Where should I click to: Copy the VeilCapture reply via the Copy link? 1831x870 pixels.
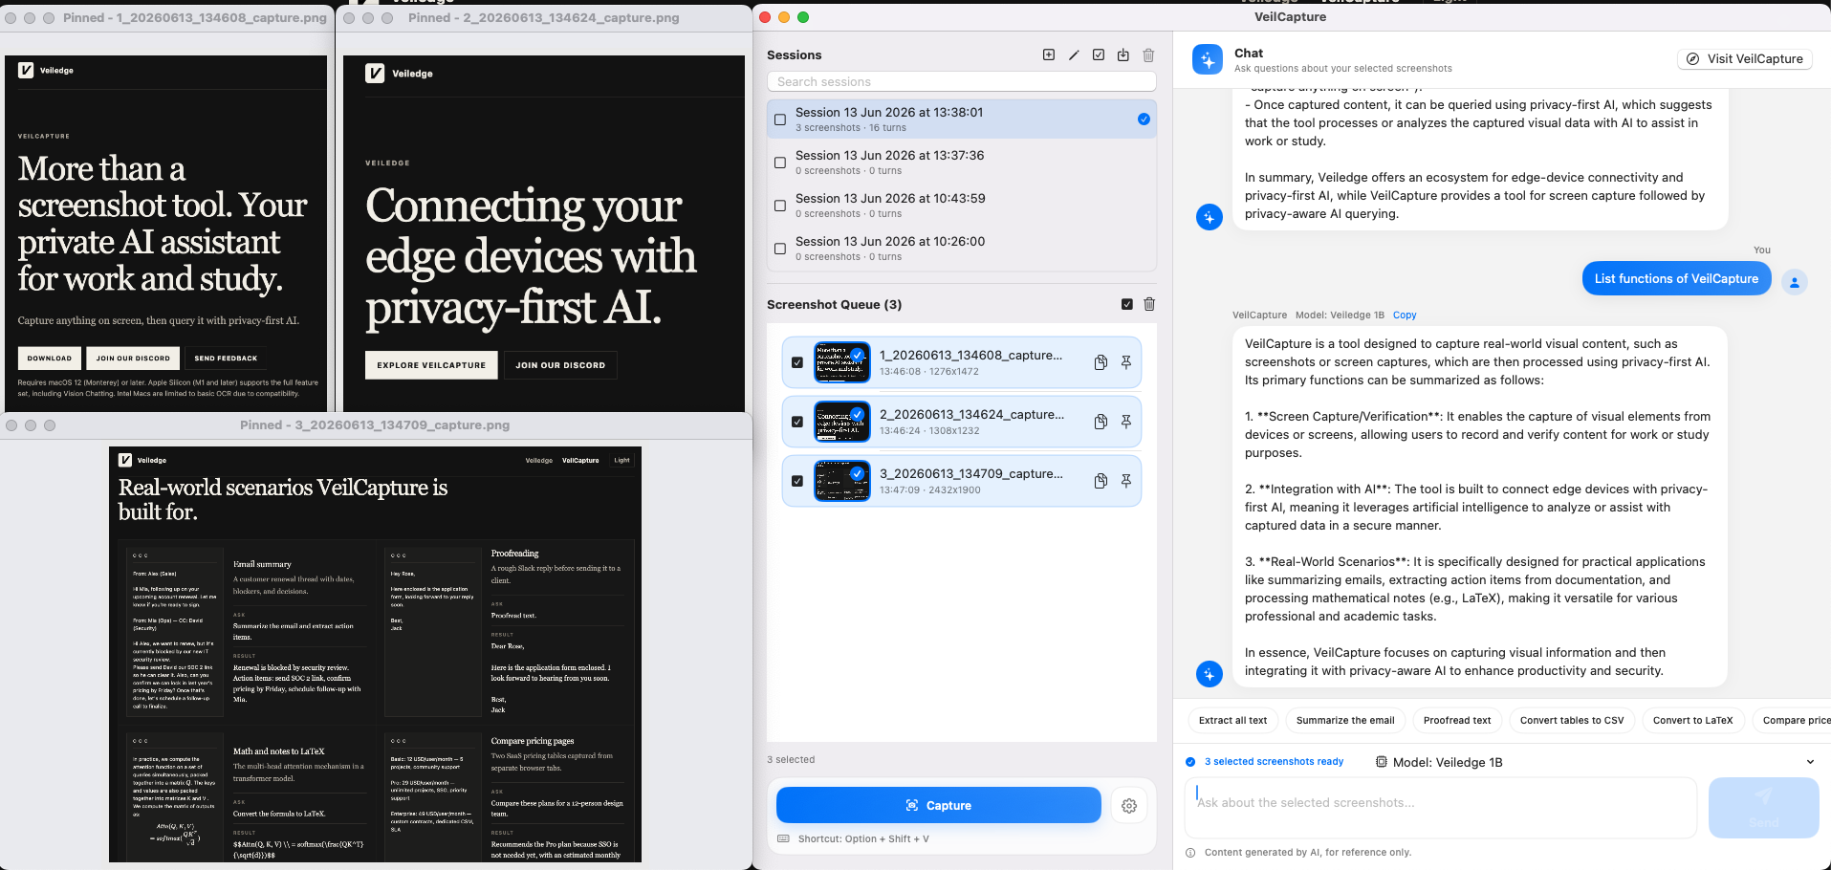[x=1405, y=315]
